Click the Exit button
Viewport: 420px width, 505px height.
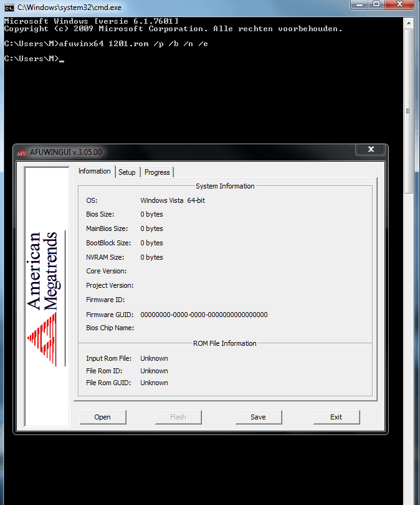point(336,417)
